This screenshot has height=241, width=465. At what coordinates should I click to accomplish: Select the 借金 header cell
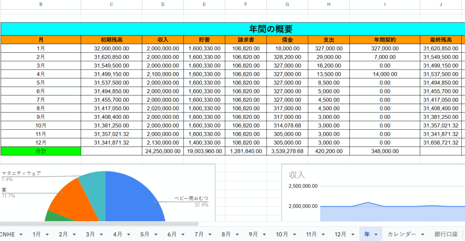pyautogui.click(x=287, y=40)
